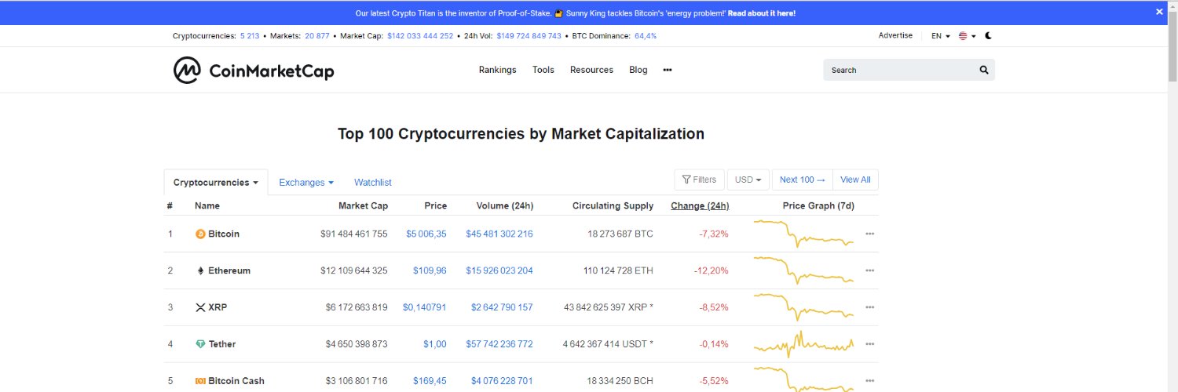Open the three-dots navigation menu
Image resolution: width=1178 pixels, height=392 pixels.
668,70
